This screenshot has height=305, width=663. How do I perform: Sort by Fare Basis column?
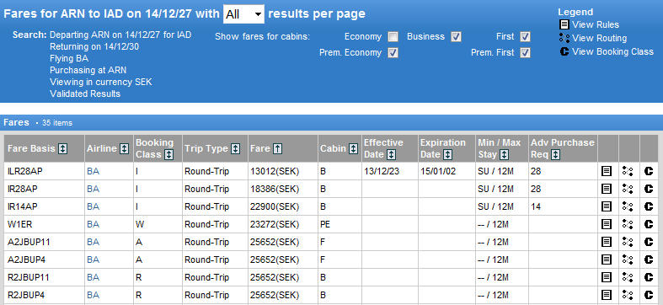point(62,148)
